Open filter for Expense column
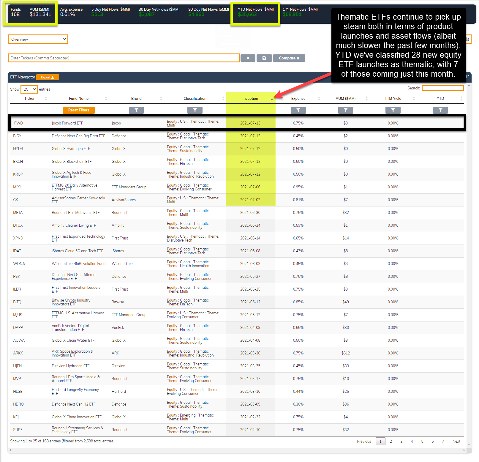Screen dimensions: 479x462 pos(298,110)
